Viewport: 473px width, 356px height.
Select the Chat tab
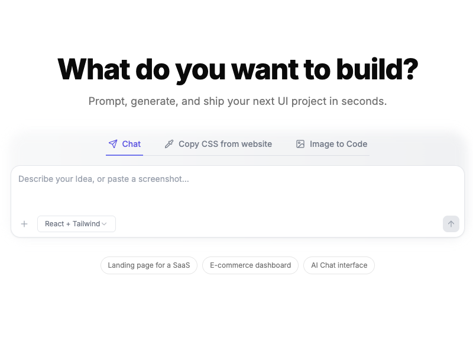click(124, 144)
